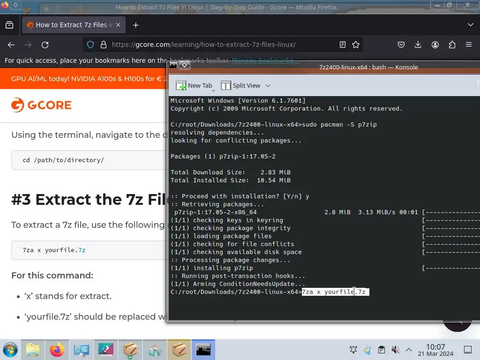This screenshot has width=480, height=360.
Task: Click the Firefox taskbar icon
Action: click(x=57, y=350)
